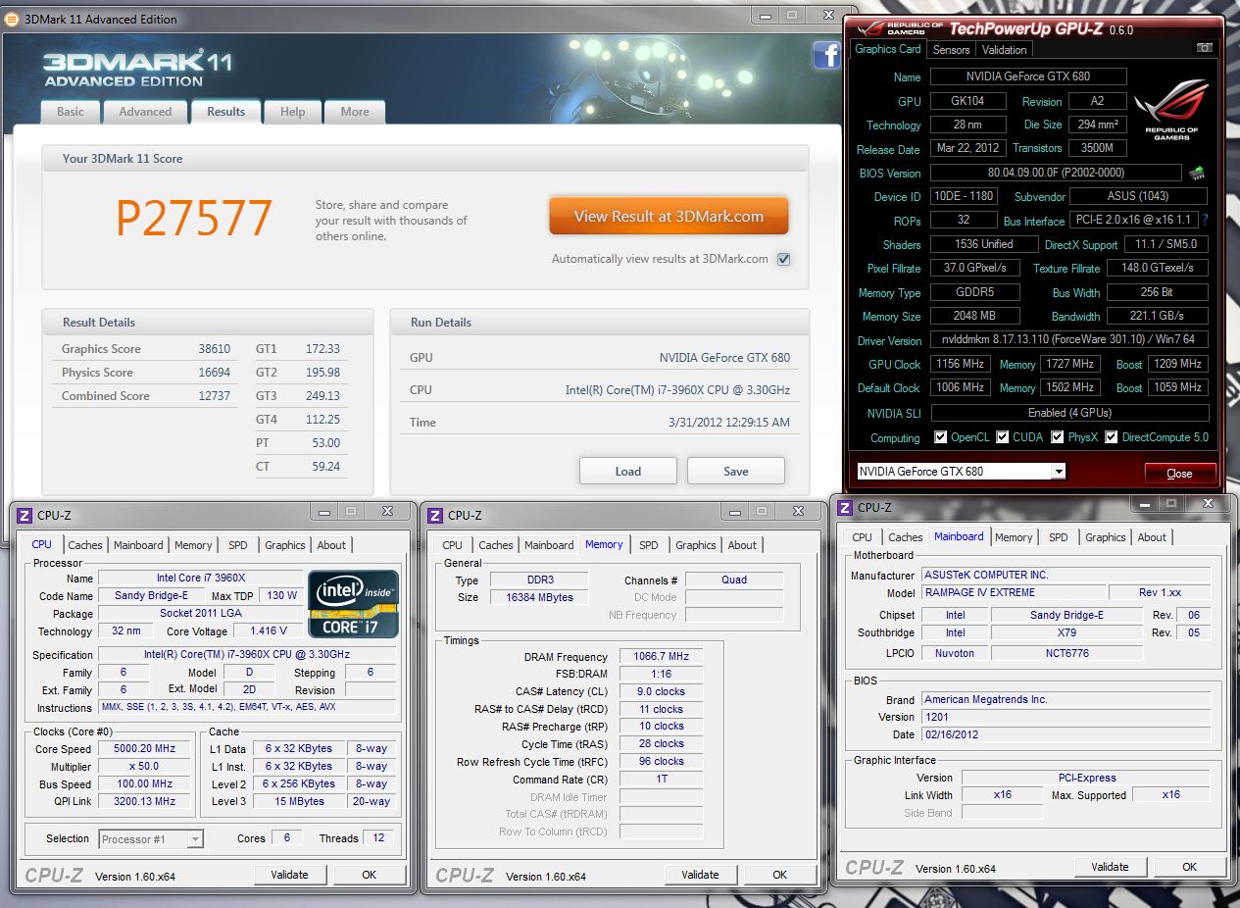Click the Load button in Run Details
The image size is (1240, 908).
point(628,471)
